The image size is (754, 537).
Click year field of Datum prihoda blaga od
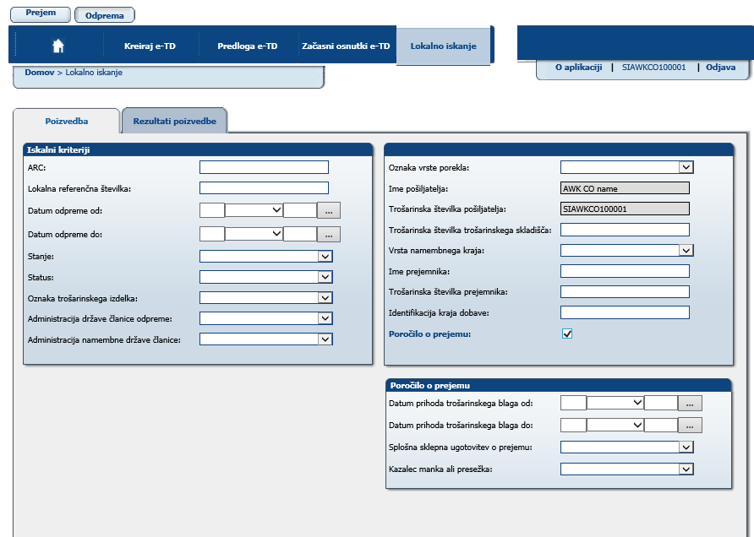(661, 403)
